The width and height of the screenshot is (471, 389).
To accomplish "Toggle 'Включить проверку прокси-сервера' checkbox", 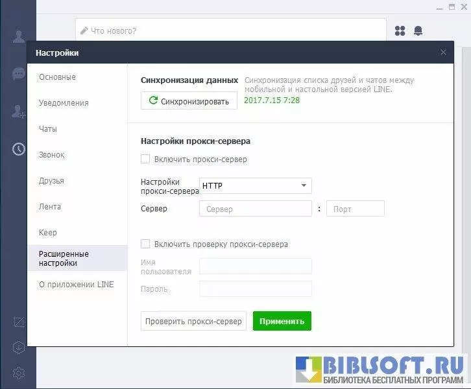I will pyautogui.click(x=145, y=244).
